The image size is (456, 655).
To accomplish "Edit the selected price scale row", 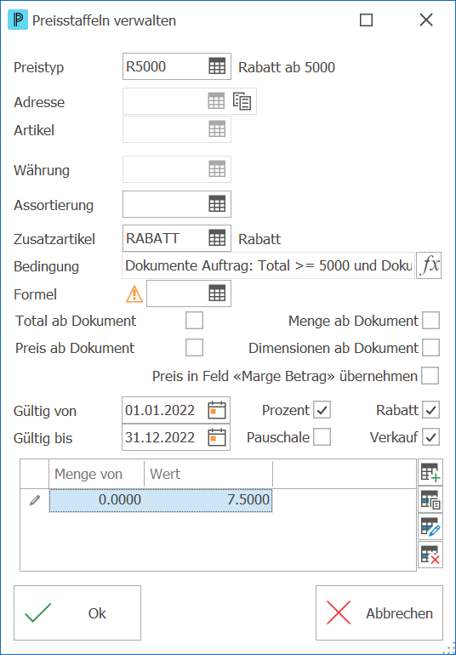I will tap(430, 527).
